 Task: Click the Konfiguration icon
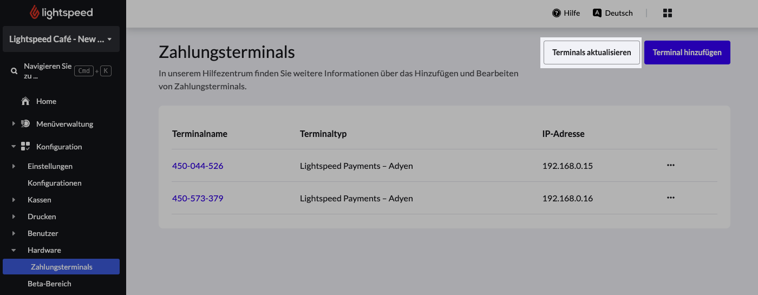point(25,147)
